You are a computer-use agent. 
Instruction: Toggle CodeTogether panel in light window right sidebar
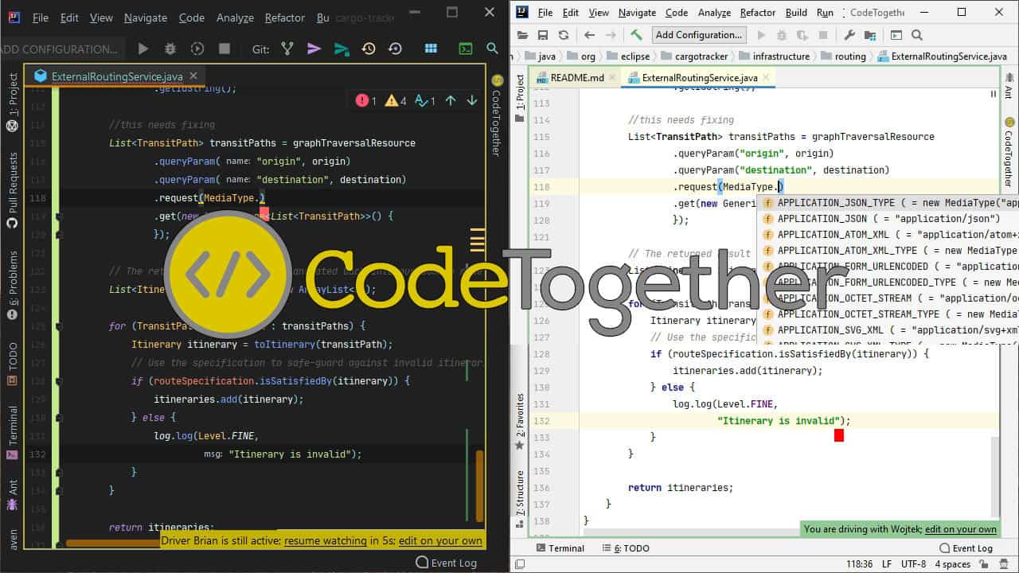coord(1009,153)
